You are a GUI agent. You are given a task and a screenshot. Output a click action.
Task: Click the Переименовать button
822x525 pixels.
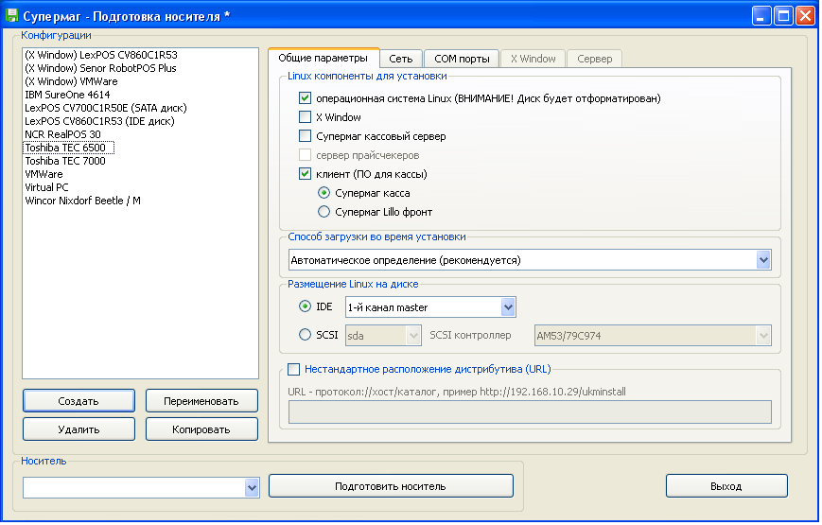(x=201, y=401)
